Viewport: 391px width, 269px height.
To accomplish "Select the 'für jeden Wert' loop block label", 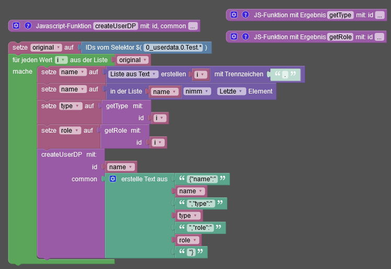I will pos(32,60).
